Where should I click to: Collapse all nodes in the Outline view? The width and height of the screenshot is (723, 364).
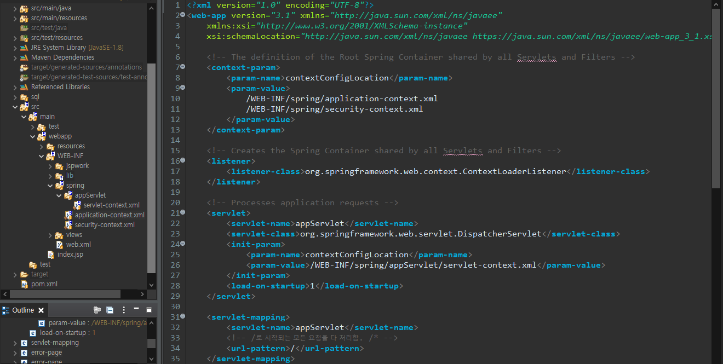(110, 310)
